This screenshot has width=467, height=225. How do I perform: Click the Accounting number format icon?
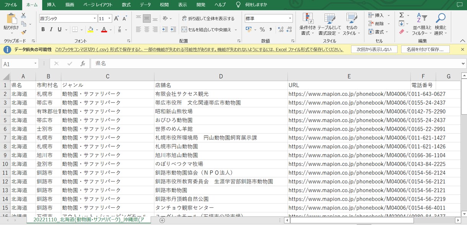pos(249,29)
